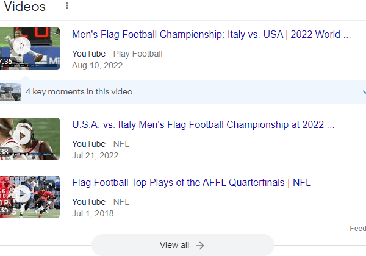Click the arrow icon next to View all
Viewport: 366px width, 256px height.
pos(200,245)
